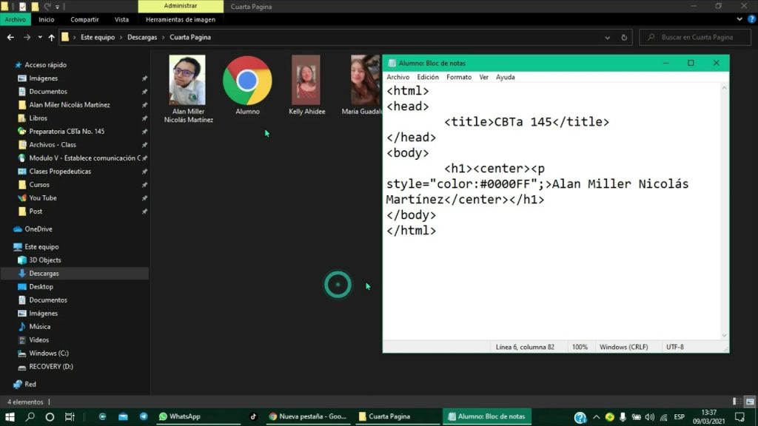Open Telegram from the taskbar
This screenshot has width=758, height=426.
coord(144,416)
